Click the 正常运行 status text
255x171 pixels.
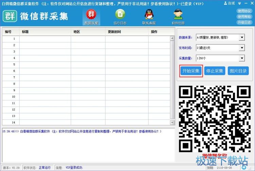[45, 168]
